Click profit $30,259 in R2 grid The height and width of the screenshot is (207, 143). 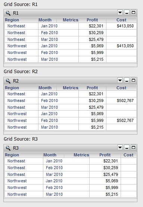pyautogui.click(x=96, y=100)
